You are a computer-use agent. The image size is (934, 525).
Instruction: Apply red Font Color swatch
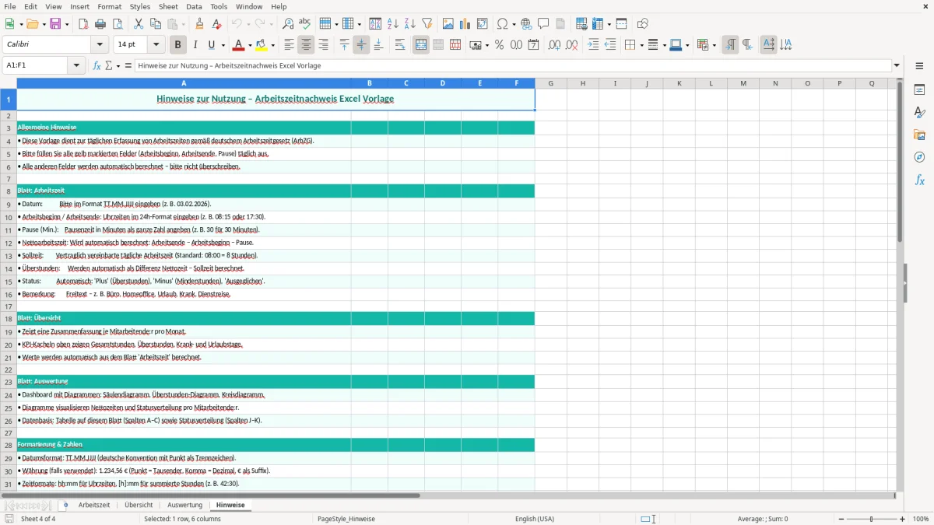[x=238, y=45]
